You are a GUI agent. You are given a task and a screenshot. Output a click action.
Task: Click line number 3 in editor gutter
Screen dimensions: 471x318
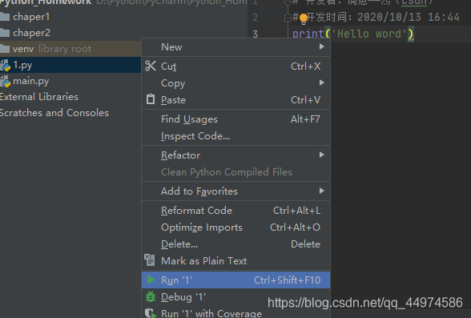pos(255,34)
